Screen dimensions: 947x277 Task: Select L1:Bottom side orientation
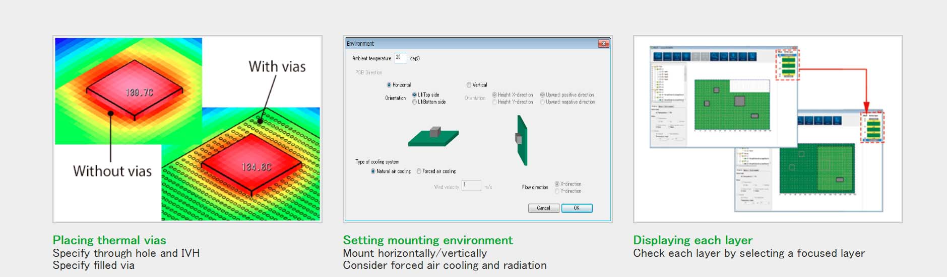pyautogui.click(x=414, y=102)
